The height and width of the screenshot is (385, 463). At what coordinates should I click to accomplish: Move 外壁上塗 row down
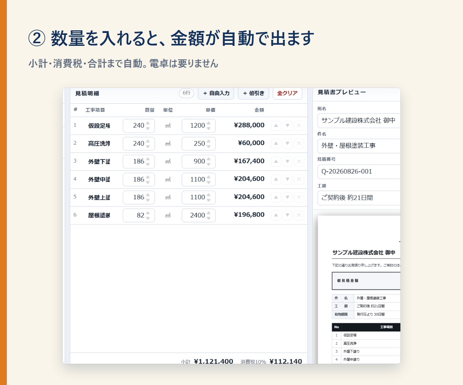tap(287, 197)
